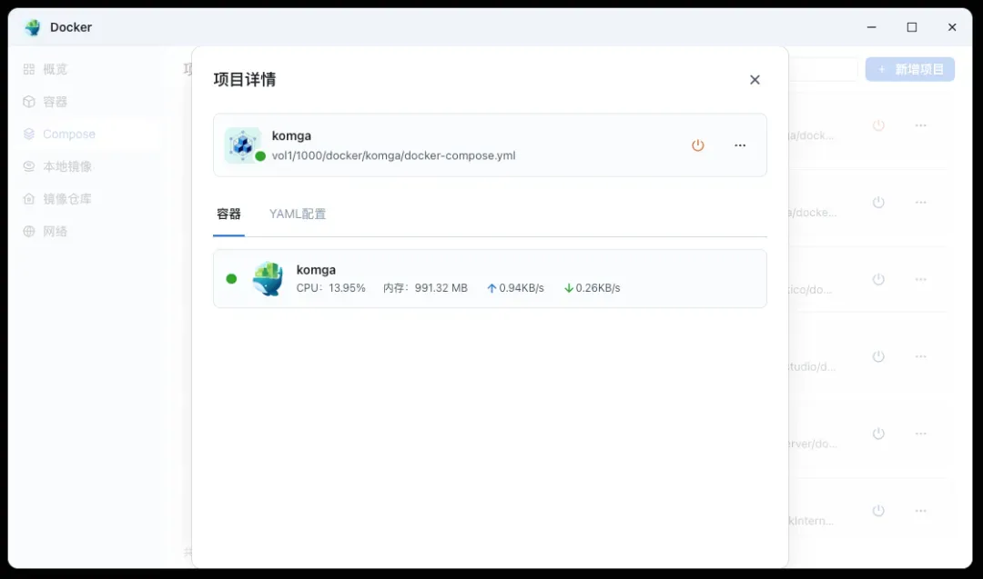Open the more options menu for komga project
The height and width of the screenshot is (579, 983).
point(740,145)
